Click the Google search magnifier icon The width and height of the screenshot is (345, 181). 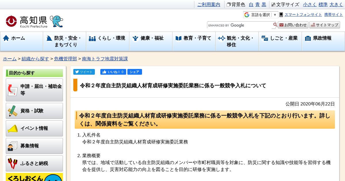click(x=275, y=25)
